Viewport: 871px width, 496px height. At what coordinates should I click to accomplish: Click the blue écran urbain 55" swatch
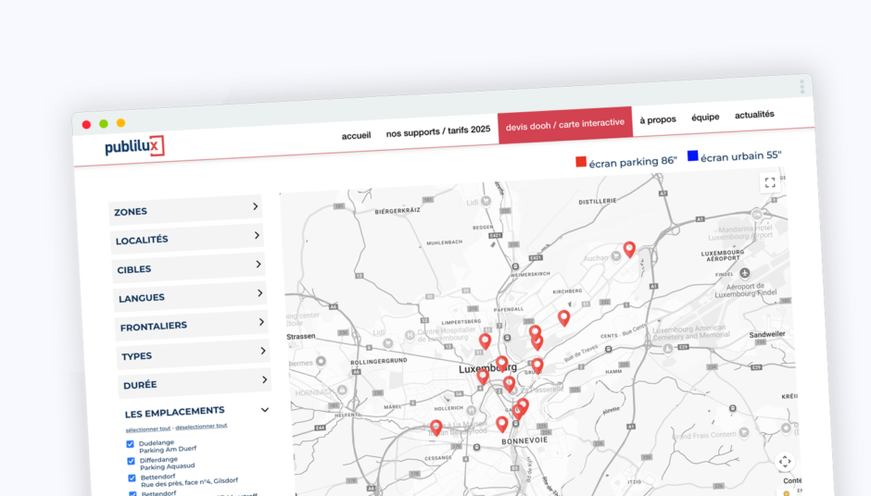[693, 155]
